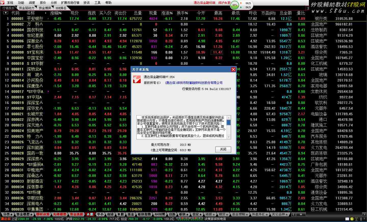Click the 深圳市财富趋势科技股份有限公司 link
The image size is (367, 222).
click(x=200, y=83)
